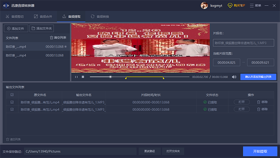Click the username kxgmyt
The width and height of the screenshot is (280, 158).
coord(216,6)
